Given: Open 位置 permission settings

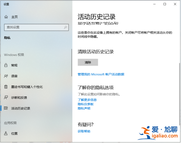Looking at the screenshot, I should 14,133.
